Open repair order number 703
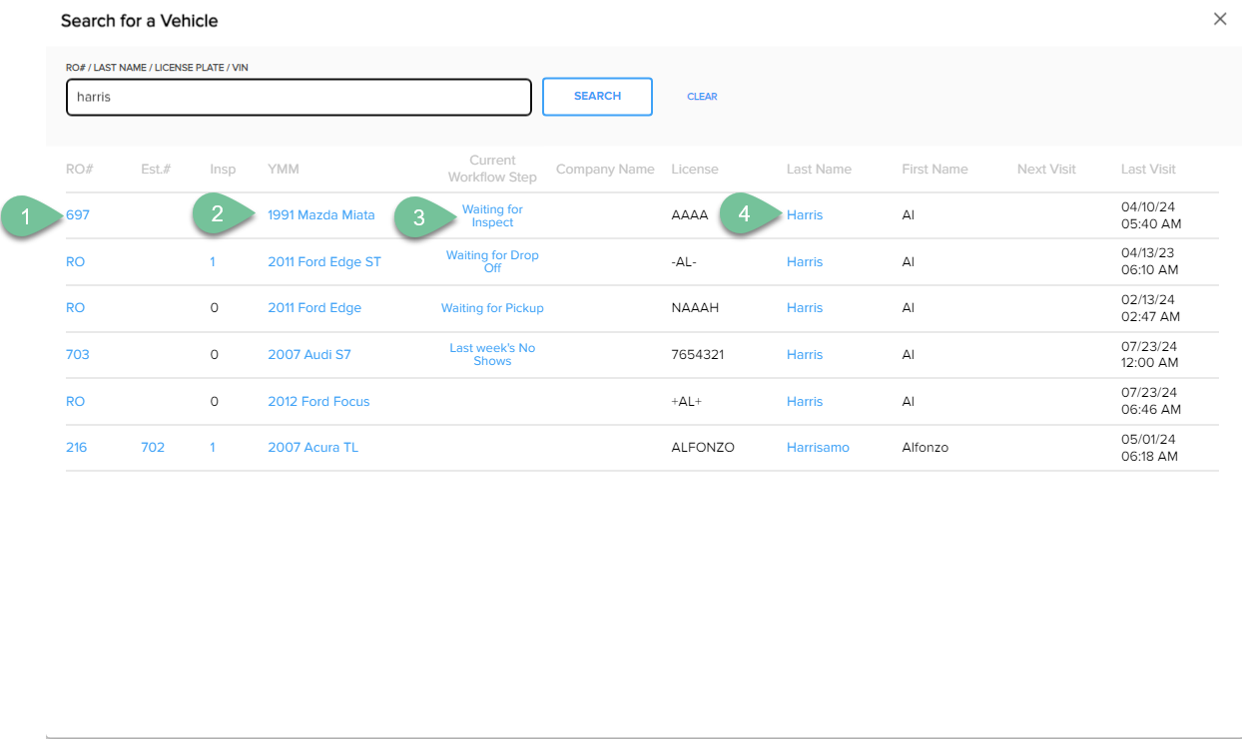The height and width of the screenshot is (739, 1242). pos(78,355)
